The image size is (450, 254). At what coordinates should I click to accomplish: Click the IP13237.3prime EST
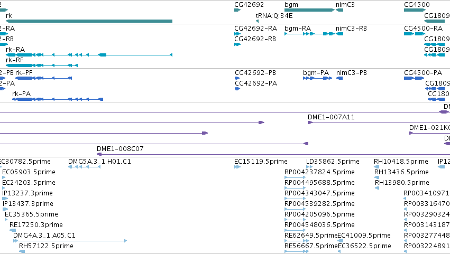click(5, 199)
